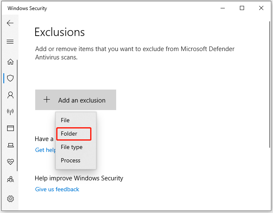273x213 pixels.
Task: Open the Device security laptop icon
Action: pos(10,145)
